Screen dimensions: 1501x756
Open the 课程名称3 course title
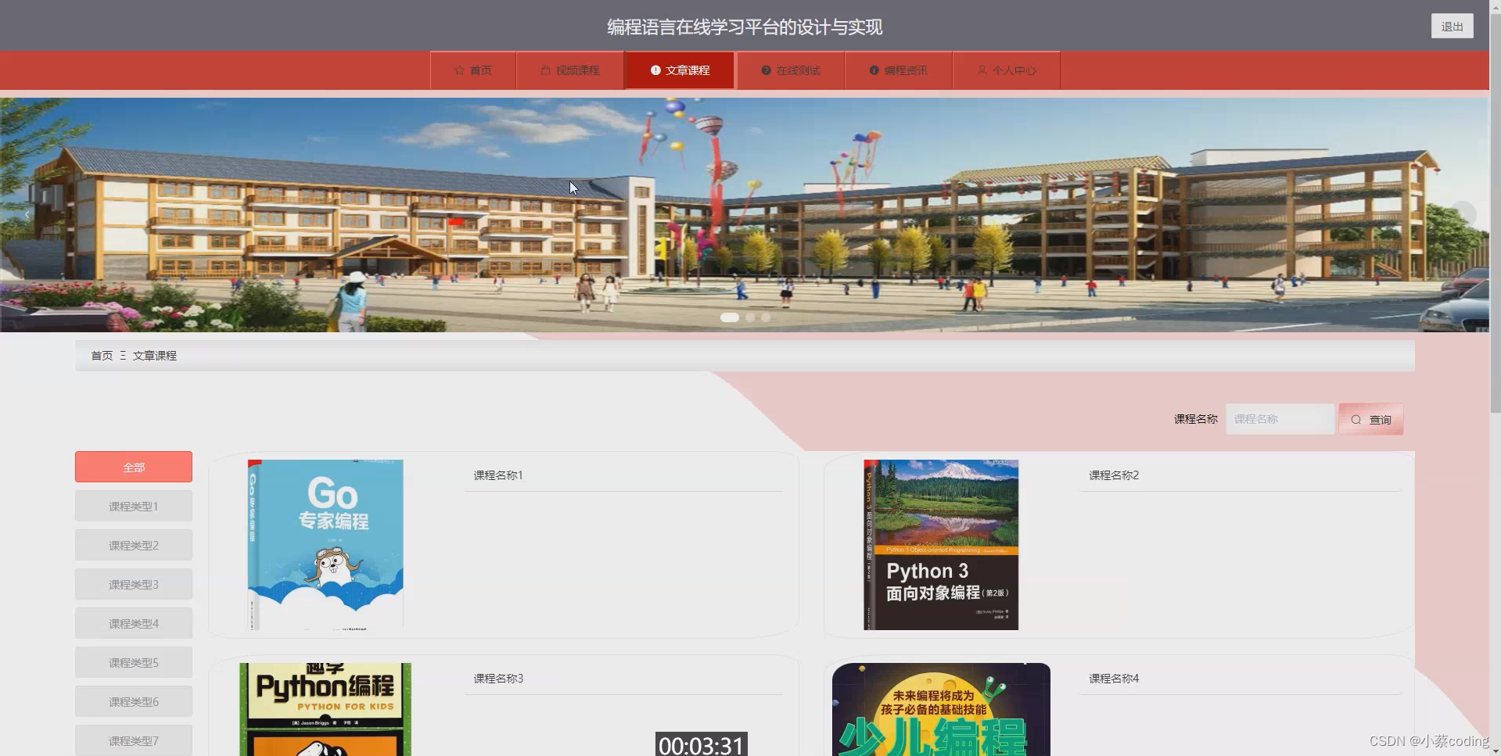(x=498, y=679)
